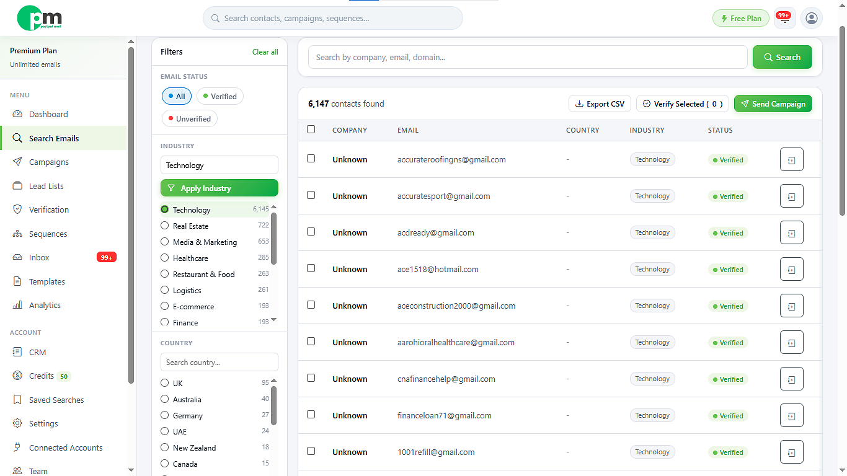Click sidebar scroll-down arrow
This screenshot has width=847, height=476.
click(x=131, y=470)
